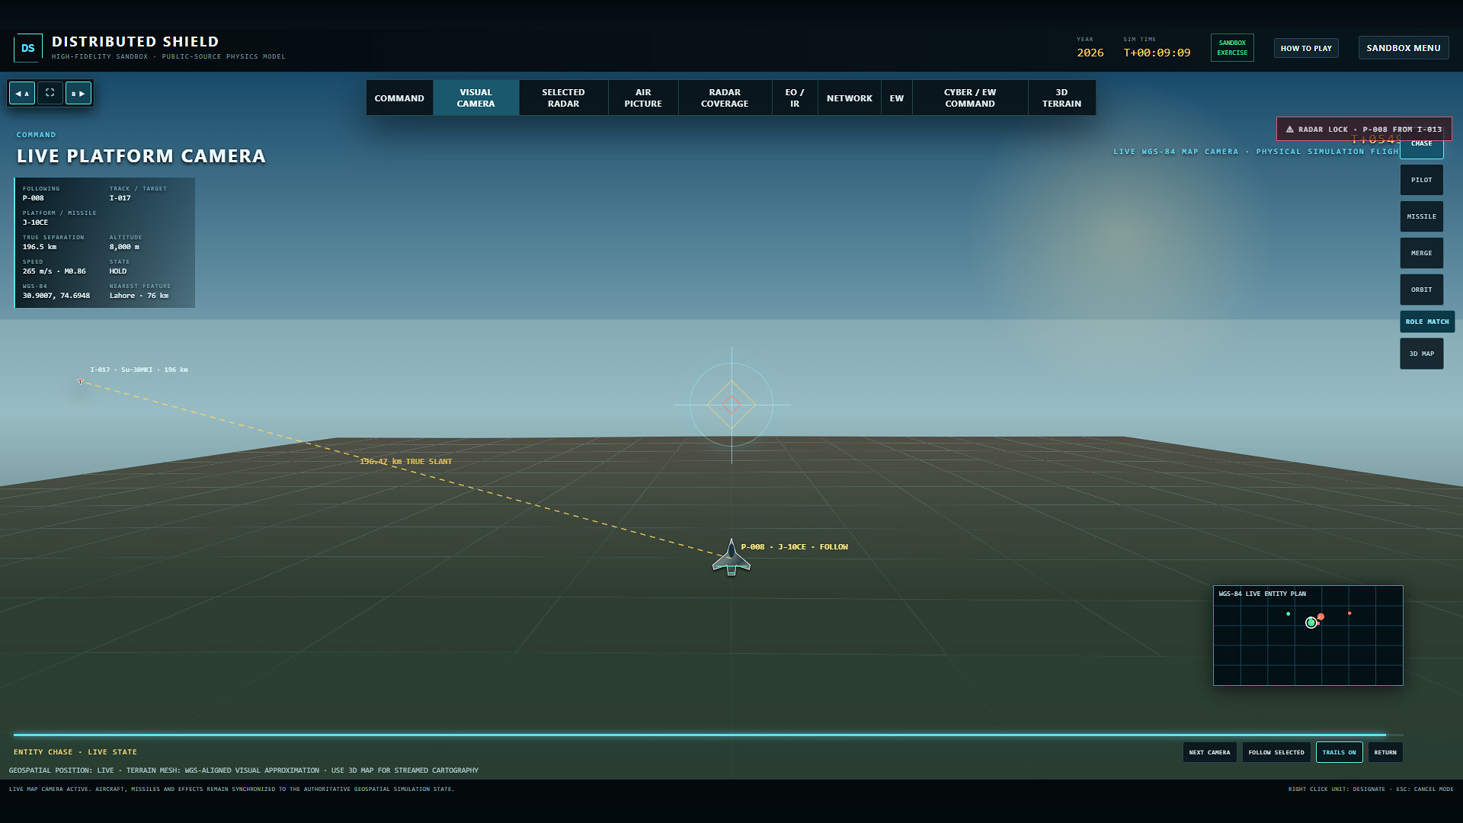
Task: Open the Air Picture tab
Action: click(643, 98)
